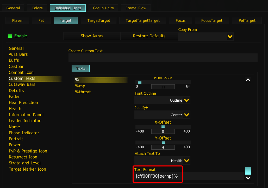The height and width of the screenshot is (188, 268).
Task: Open the Heal Prediction settings
Action: coord(23,102)
